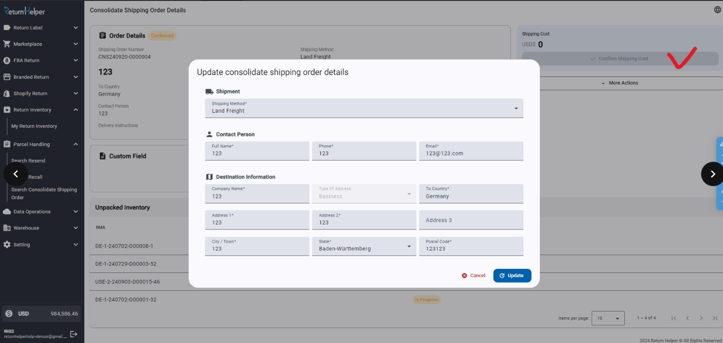Open the items per page dropdown
Screen dimensions: 723x343
(x=608, y=318)
